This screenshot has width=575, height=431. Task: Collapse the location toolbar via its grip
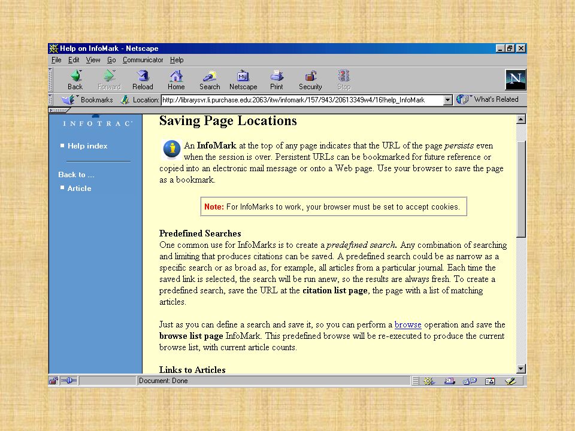(x=51, y=100)
